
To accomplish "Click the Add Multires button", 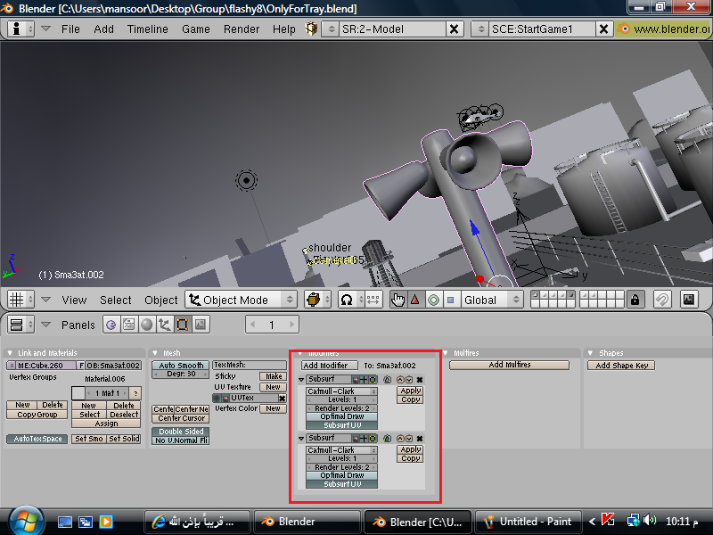I will tap(509, 365).
